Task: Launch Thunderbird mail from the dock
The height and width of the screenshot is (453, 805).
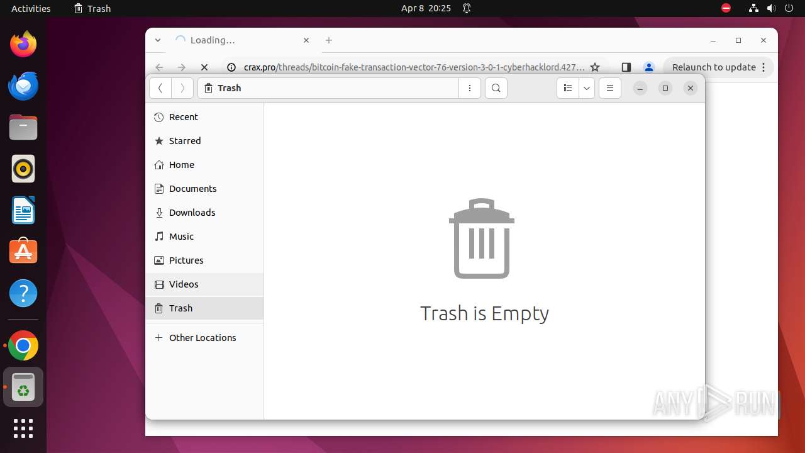Action: pyautogui.click(x=23, y=86)
